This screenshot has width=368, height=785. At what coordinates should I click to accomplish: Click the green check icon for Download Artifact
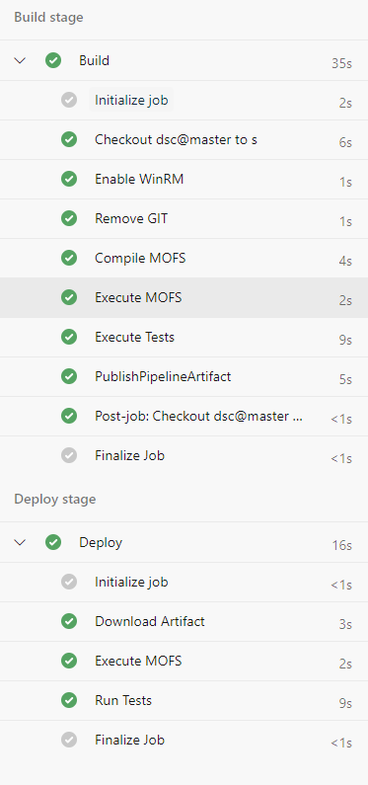(69, 621)
